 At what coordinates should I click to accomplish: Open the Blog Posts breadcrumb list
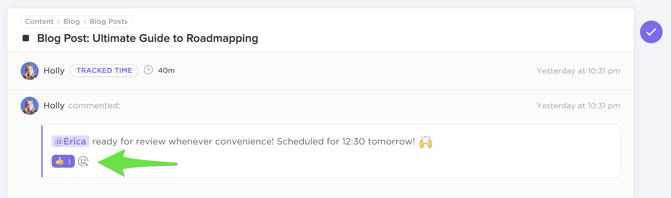(108, 22)
